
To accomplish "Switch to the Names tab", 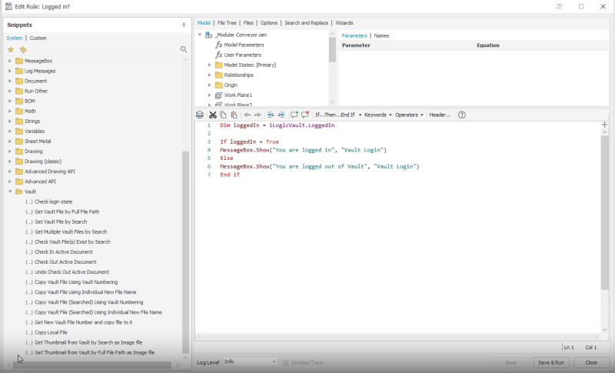I will tap(381, 35).
